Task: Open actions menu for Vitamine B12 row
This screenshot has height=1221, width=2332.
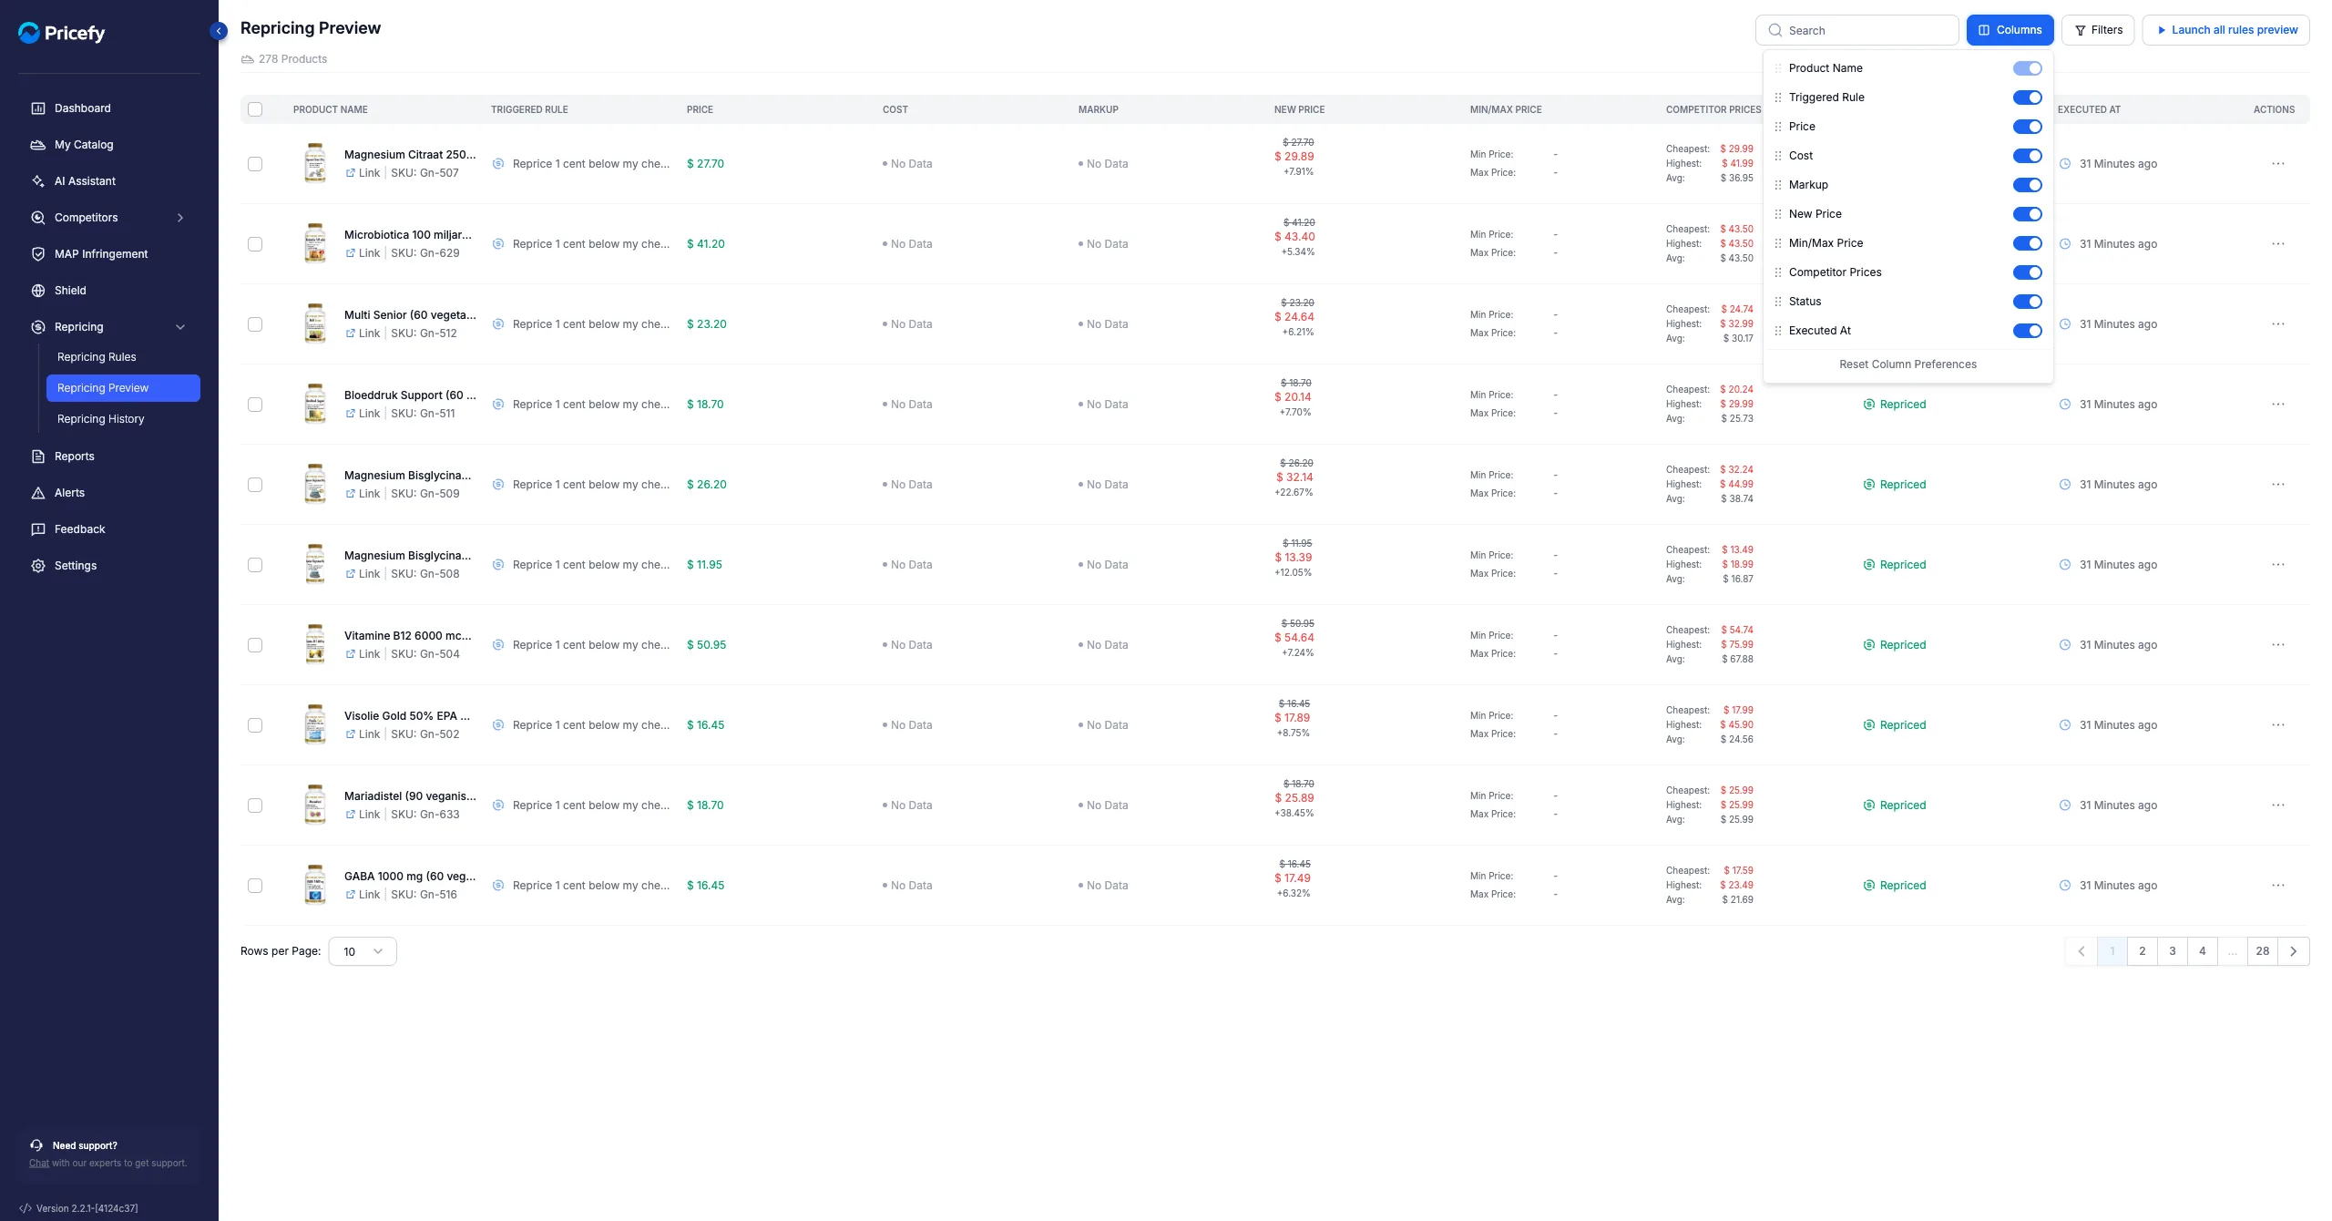Action: click(2278, 645)
